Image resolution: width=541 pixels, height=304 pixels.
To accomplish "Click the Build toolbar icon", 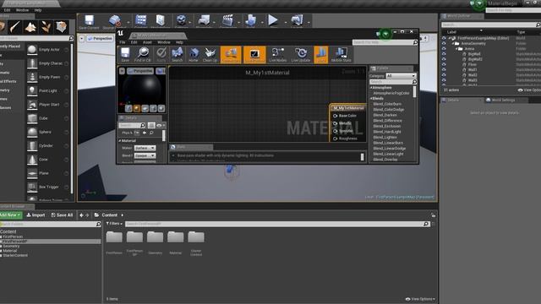I will click(x=251, y=21).
